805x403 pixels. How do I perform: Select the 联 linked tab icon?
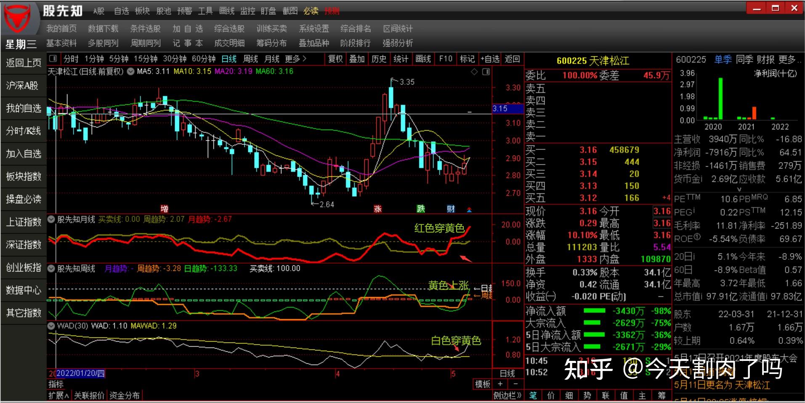tap(606, 395)
